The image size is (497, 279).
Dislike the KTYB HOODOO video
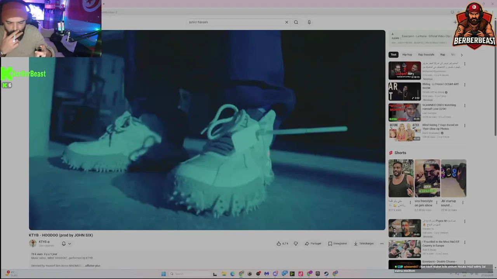295,243
